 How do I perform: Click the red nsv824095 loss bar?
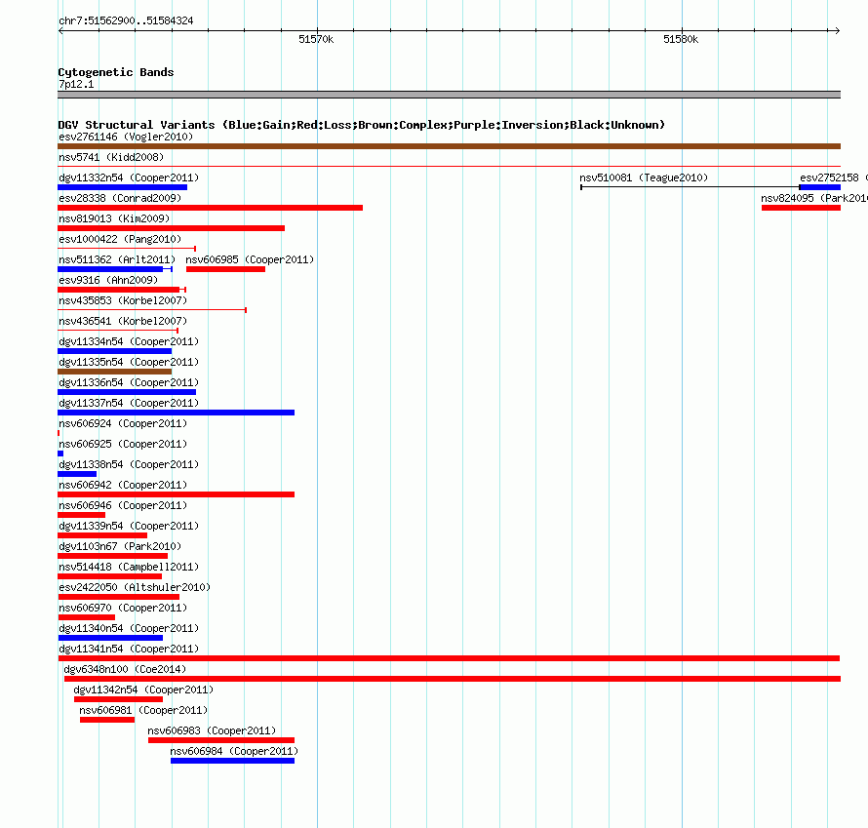[x=801, y=208]
